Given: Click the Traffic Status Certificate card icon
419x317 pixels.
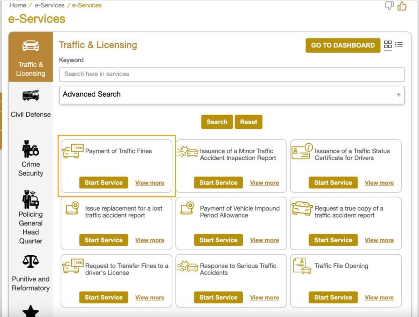Looking at the screenshot, I should coord(302,151).
